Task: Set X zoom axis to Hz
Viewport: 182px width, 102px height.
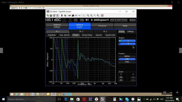Action: click(x=121, y=77)
